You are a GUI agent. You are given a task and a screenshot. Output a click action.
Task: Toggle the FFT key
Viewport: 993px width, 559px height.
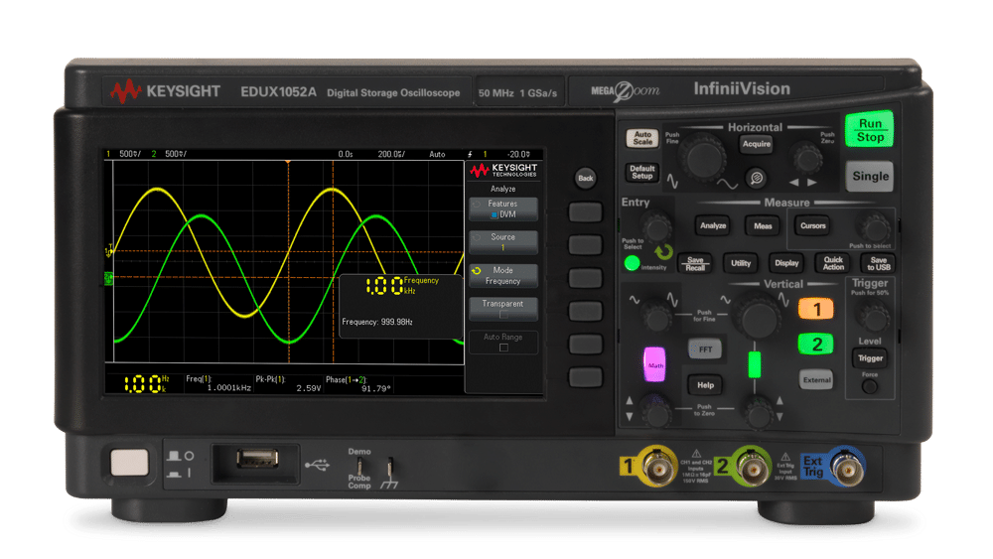pyautogui.click(x=705, y=349)
